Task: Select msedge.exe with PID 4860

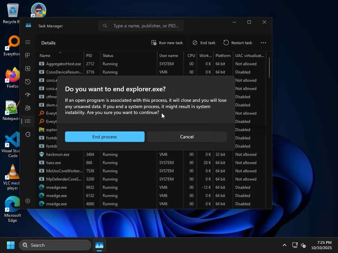Action: [x=152, y=204]
